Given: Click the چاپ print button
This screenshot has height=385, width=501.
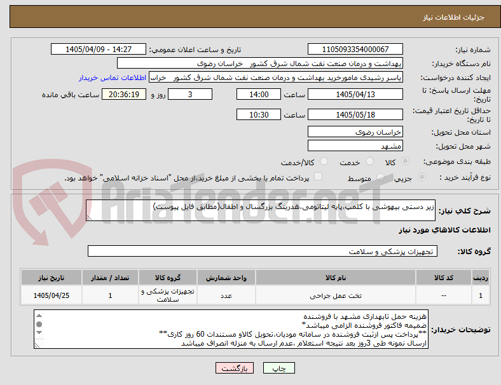Looking at the screenshot, I should [279, 368].
